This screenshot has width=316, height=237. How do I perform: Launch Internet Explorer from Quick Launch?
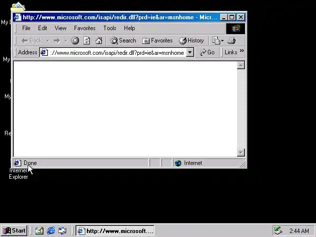click(51, 231)
